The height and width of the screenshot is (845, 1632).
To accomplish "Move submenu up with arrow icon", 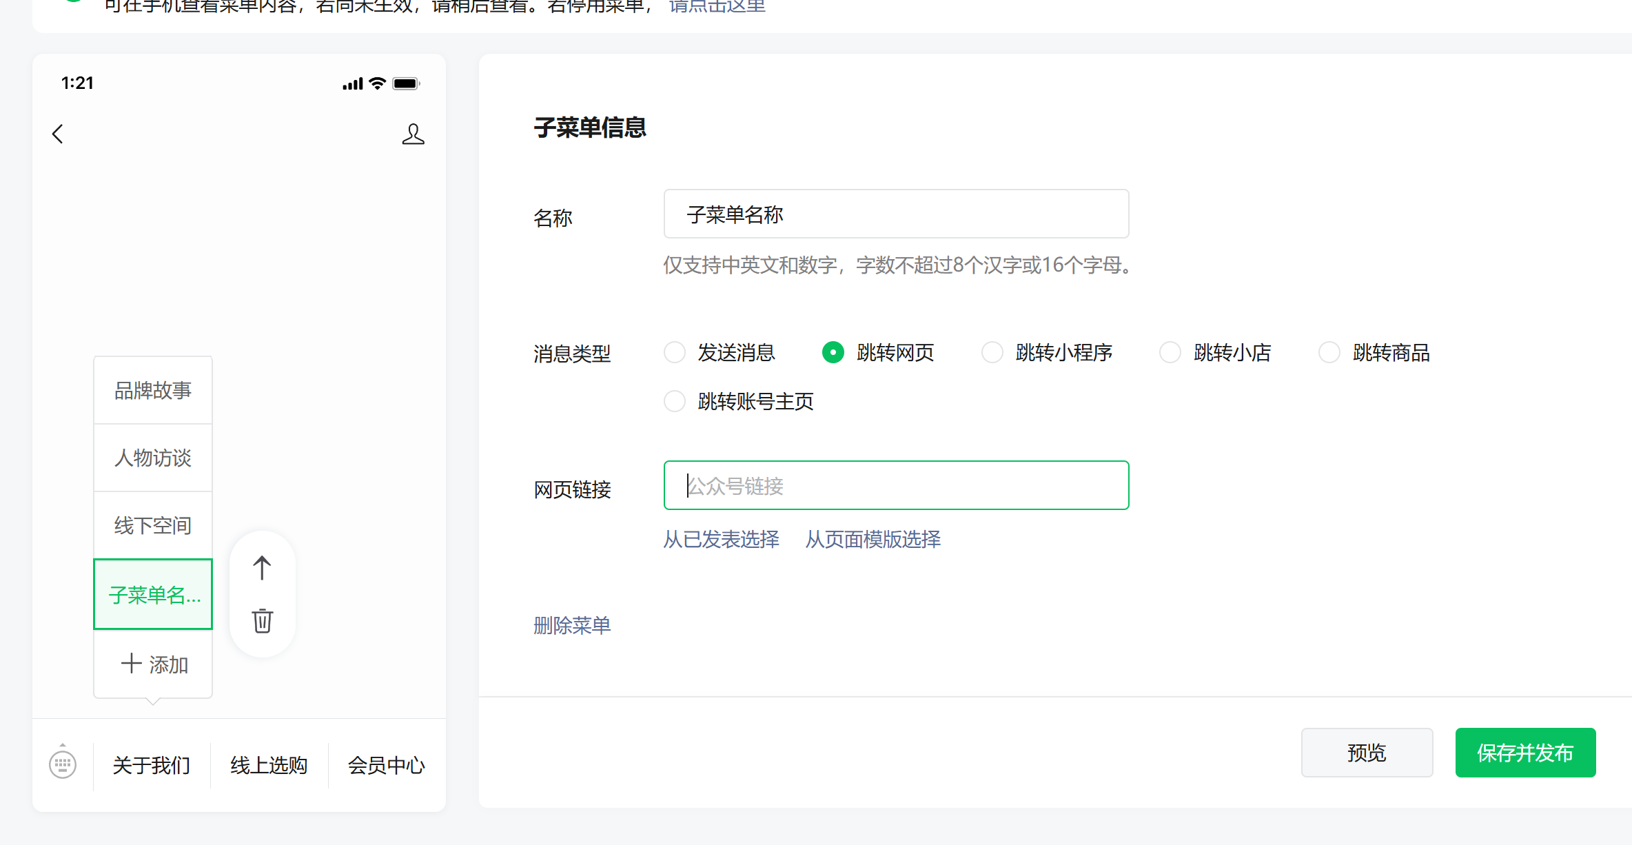I will point(262,568).
